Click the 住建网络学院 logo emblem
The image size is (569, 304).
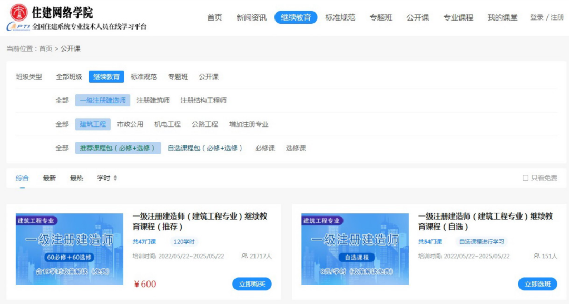click(18, 11)
